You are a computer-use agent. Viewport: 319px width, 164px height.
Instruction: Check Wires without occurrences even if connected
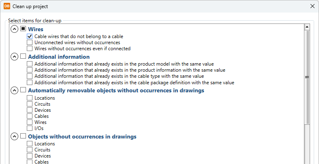tap(30, 49)
